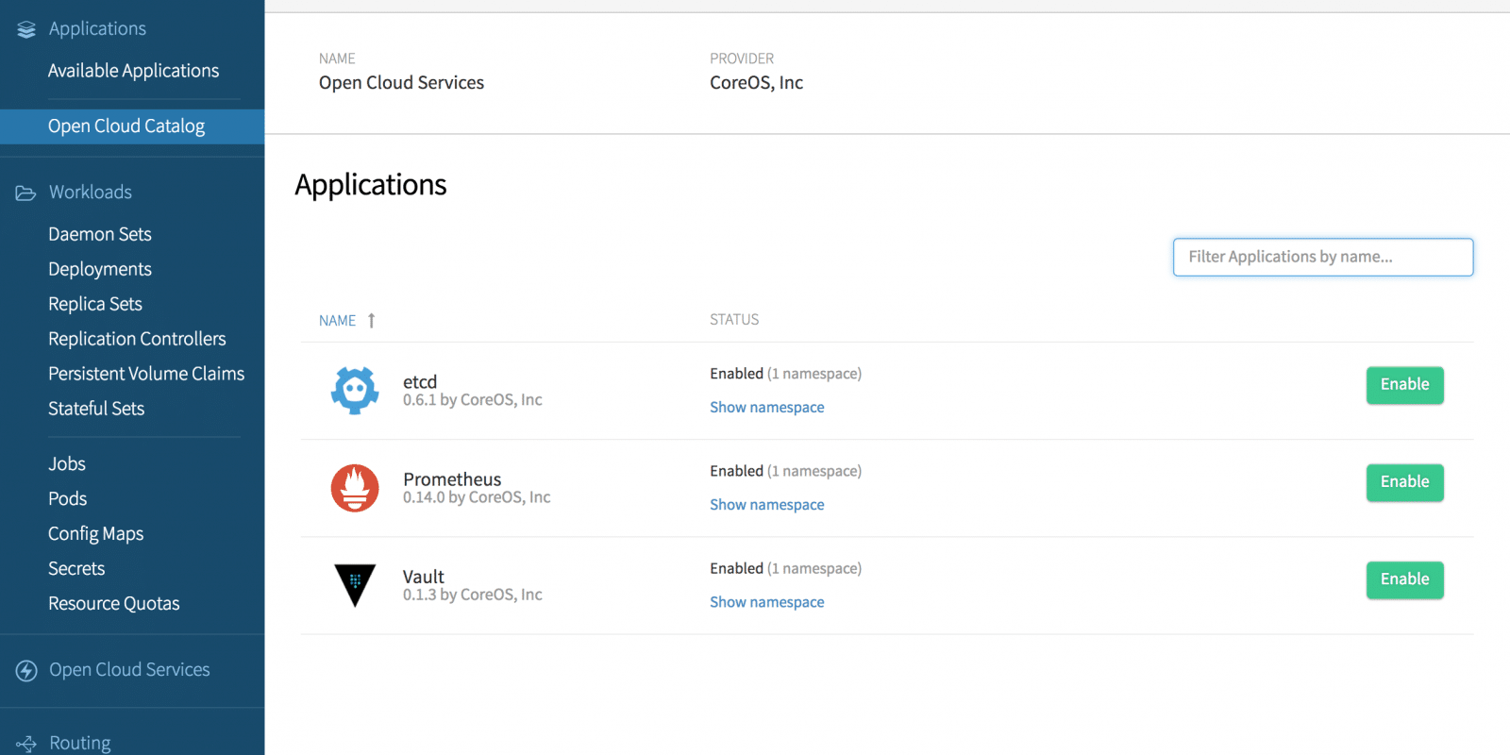This screenshot has height=755, width=1510.
Task: Toggle NAME column sort arrow
Action: pyautogui.click(x=372, y=321)
